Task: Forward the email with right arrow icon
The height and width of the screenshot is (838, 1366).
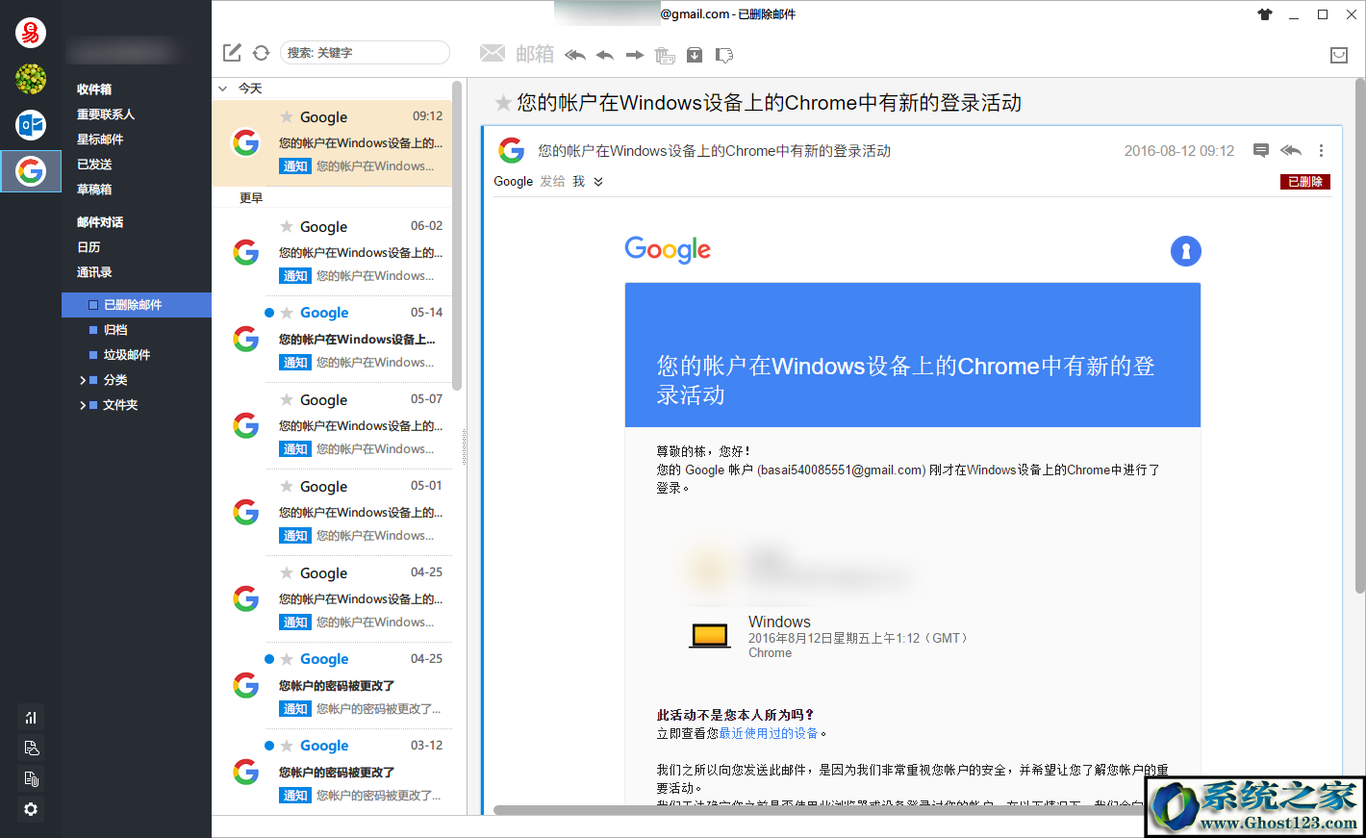Action: click(635, 55)
